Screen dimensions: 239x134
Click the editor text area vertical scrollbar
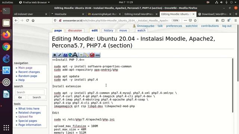(233, 85)
